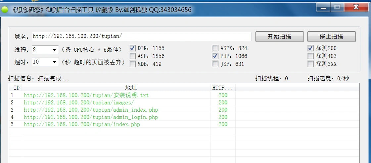Screen dimensions: 371x163
Task: Sort results by the ID column header
Action: 15,88
